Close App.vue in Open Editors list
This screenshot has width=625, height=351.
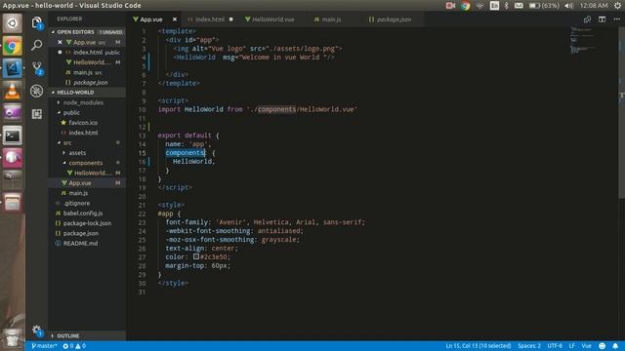[60, 42]
